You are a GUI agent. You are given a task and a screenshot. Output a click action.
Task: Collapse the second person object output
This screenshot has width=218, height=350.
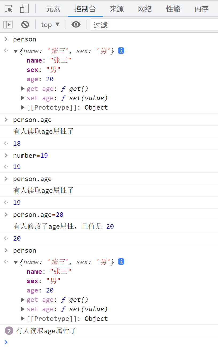coord(16,262)
